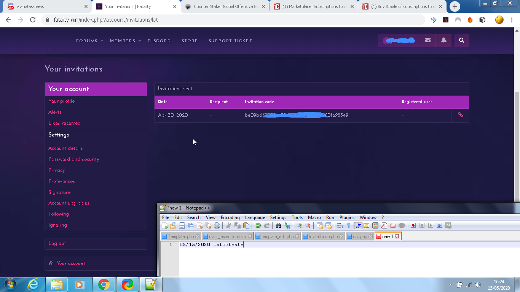Toggle Indent guide icon in Notepad++

click(358, 225)
